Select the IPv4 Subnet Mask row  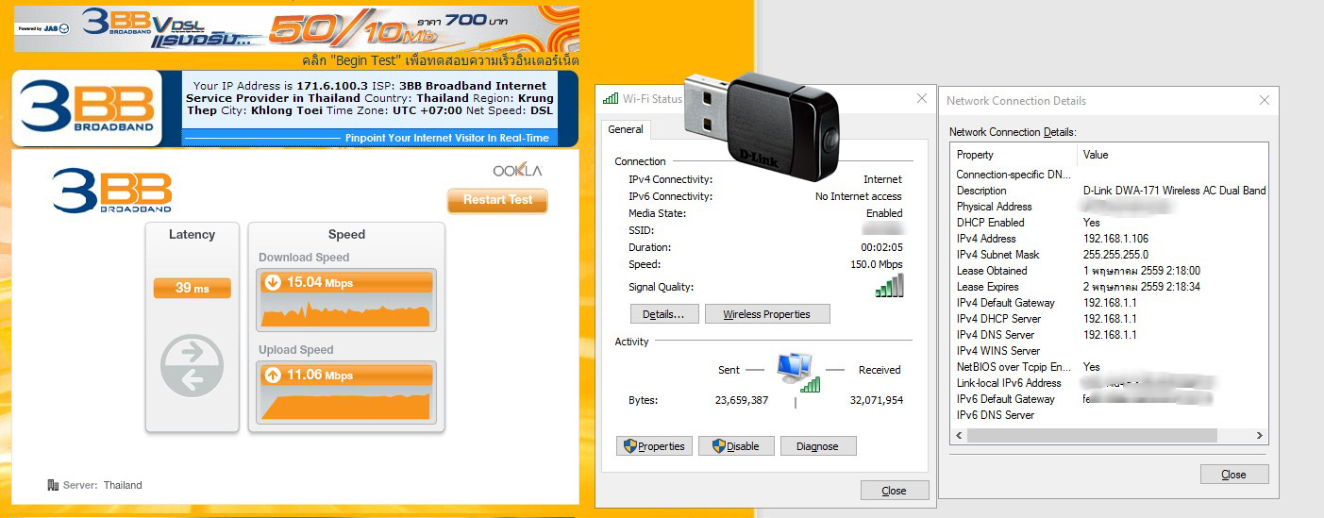(1110, 255)
